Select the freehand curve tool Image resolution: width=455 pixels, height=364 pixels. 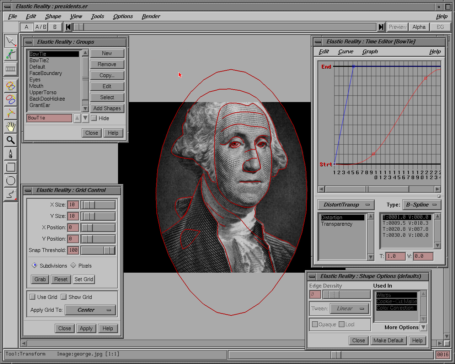(11, 194)
